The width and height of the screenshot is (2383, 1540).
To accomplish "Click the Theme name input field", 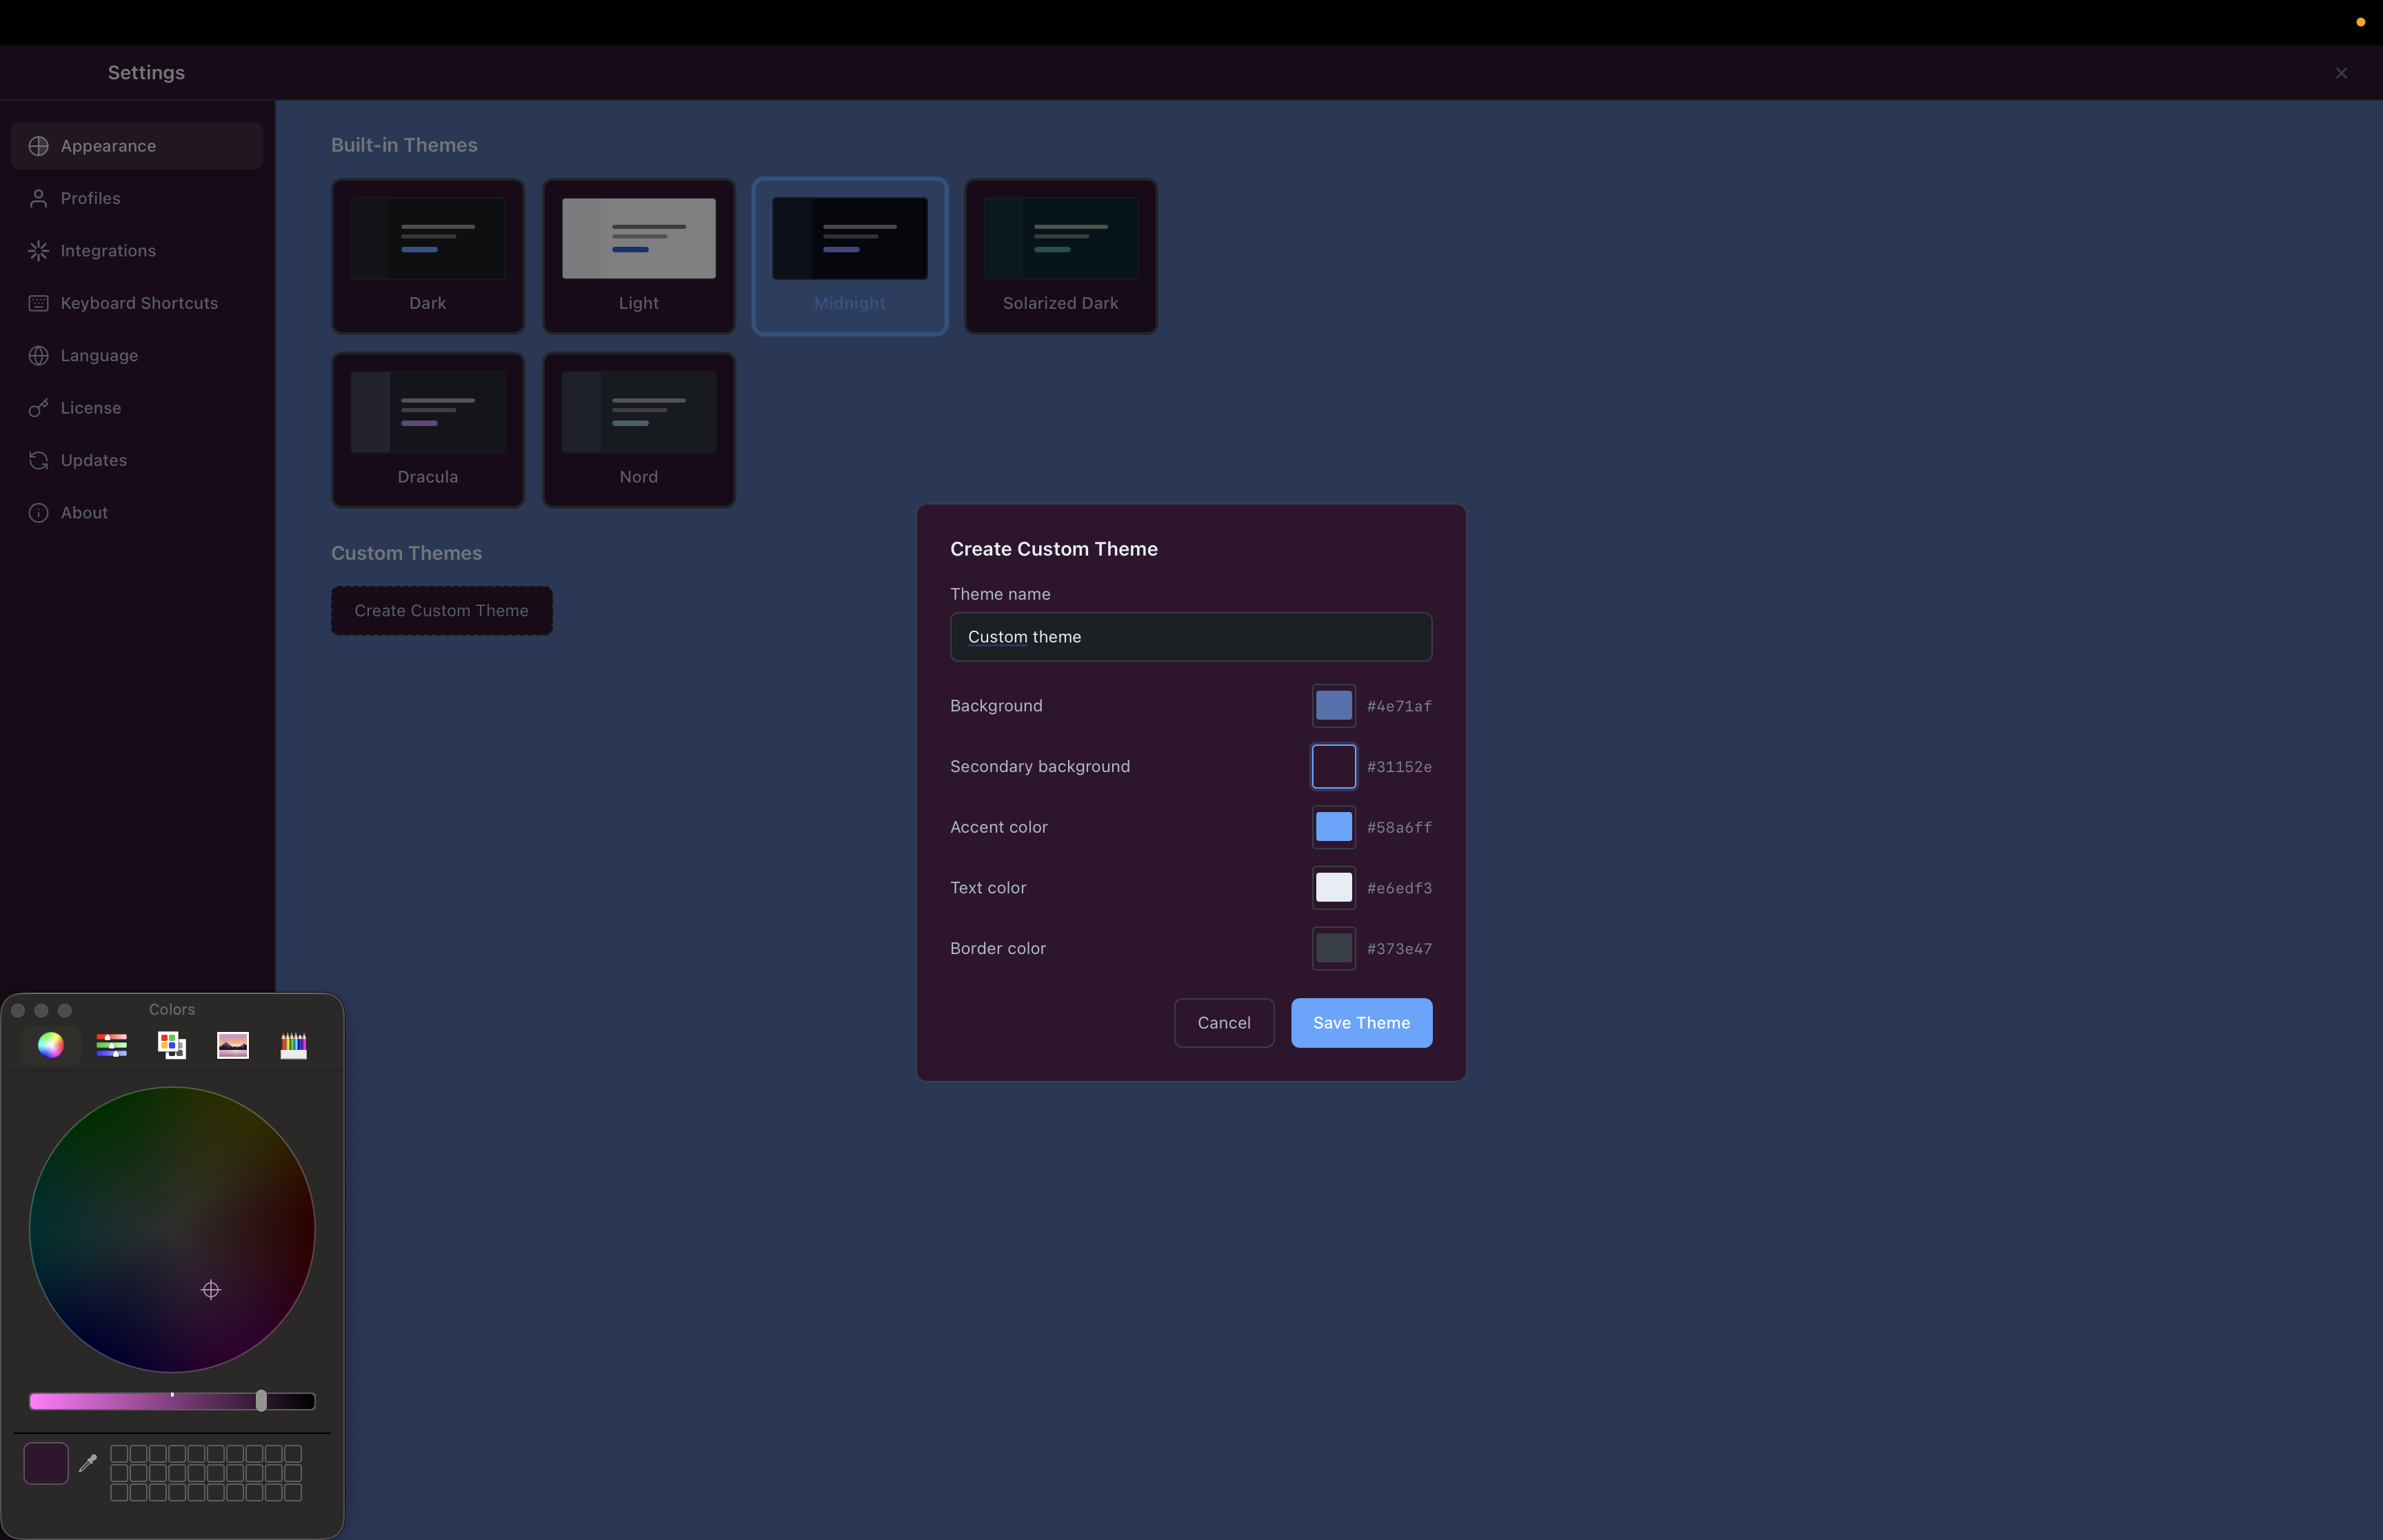I will 1191,637.
